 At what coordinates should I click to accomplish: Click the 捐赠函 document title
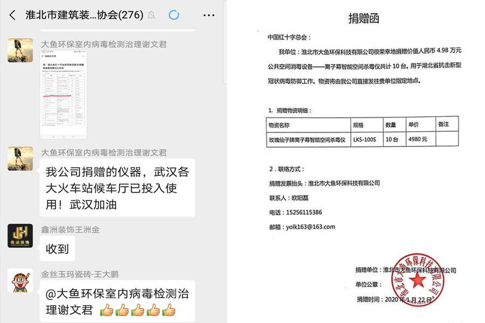click(363, 18)
